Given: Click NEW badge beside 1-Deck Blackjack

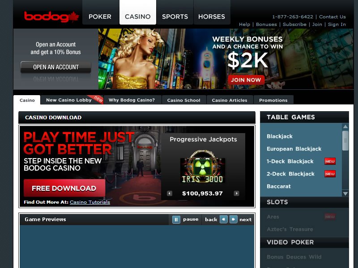Looking at the screenshot, I should point(330,161).
